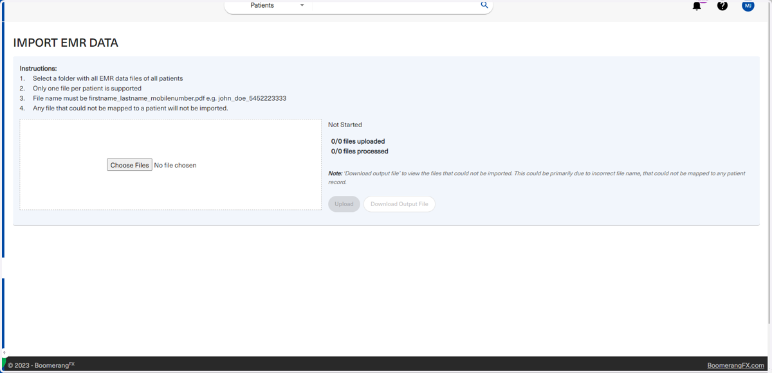Viewport: 772px width, 373px height.
Task: Click the Download Output File button
Action: pos(400,204)
